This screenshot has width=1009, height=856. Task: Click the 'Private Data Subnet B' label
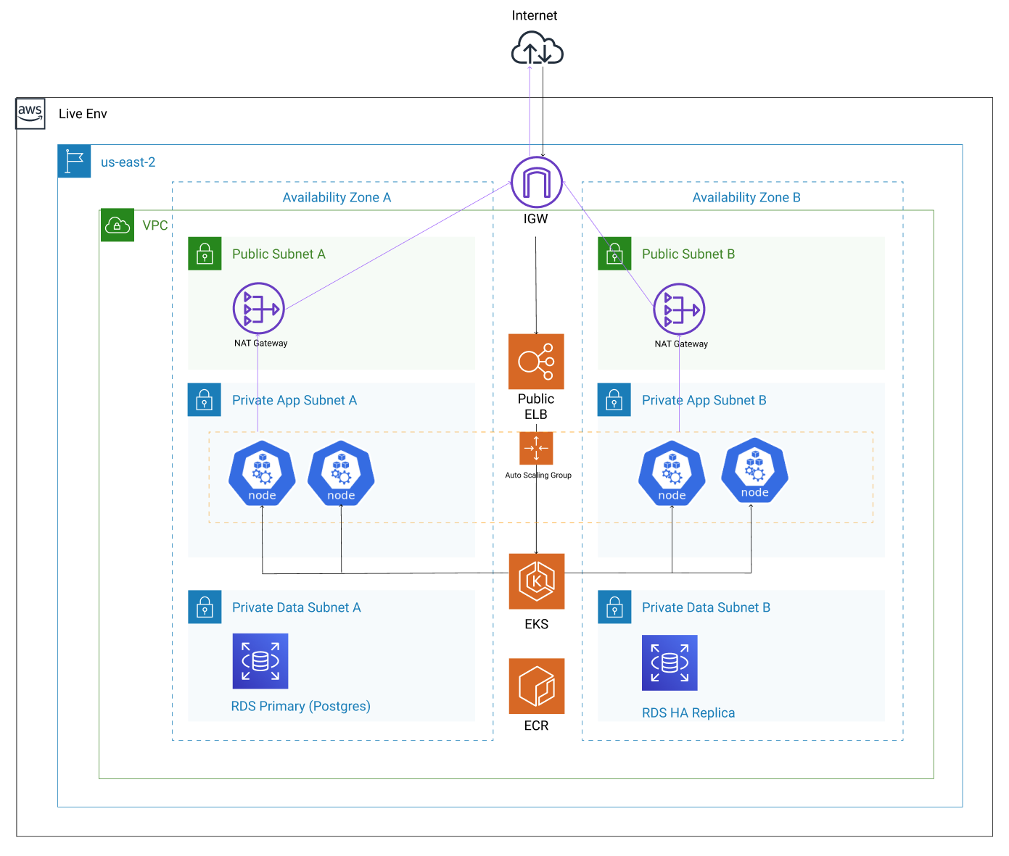pyautogui.click(x=706, y=607)
